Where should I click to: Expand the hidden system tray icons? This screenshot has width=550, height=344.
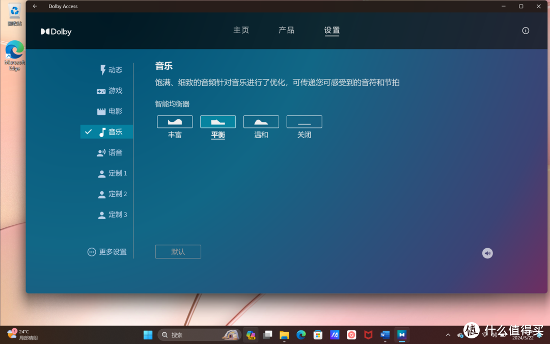(448, 335)
